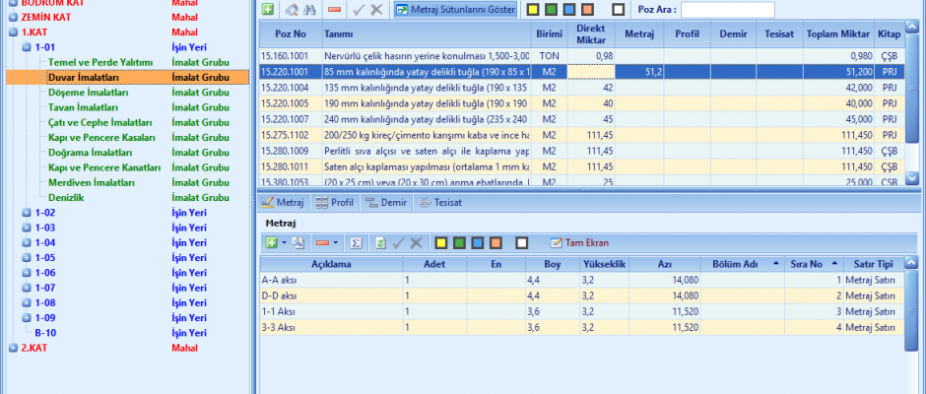
Task: Click the binoculars search icon in the top toolbar
Action: click(310, 9)
